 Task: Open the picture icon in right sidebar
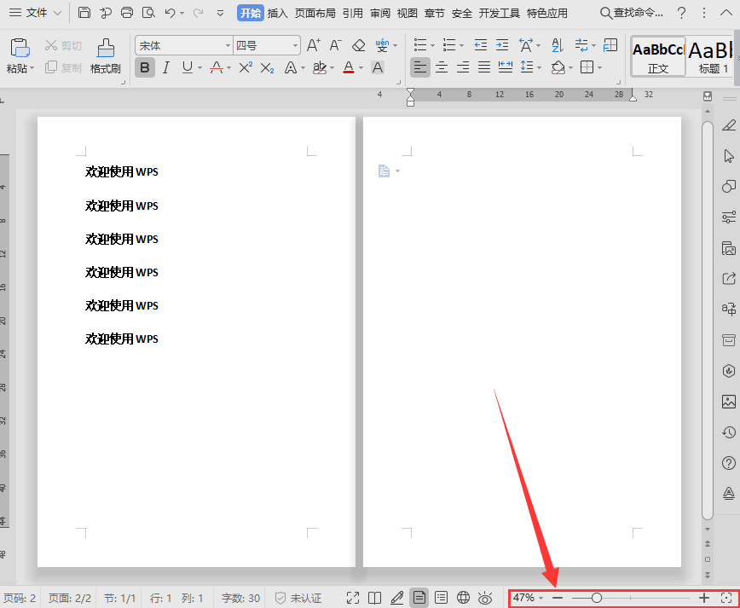coord(729,402)
